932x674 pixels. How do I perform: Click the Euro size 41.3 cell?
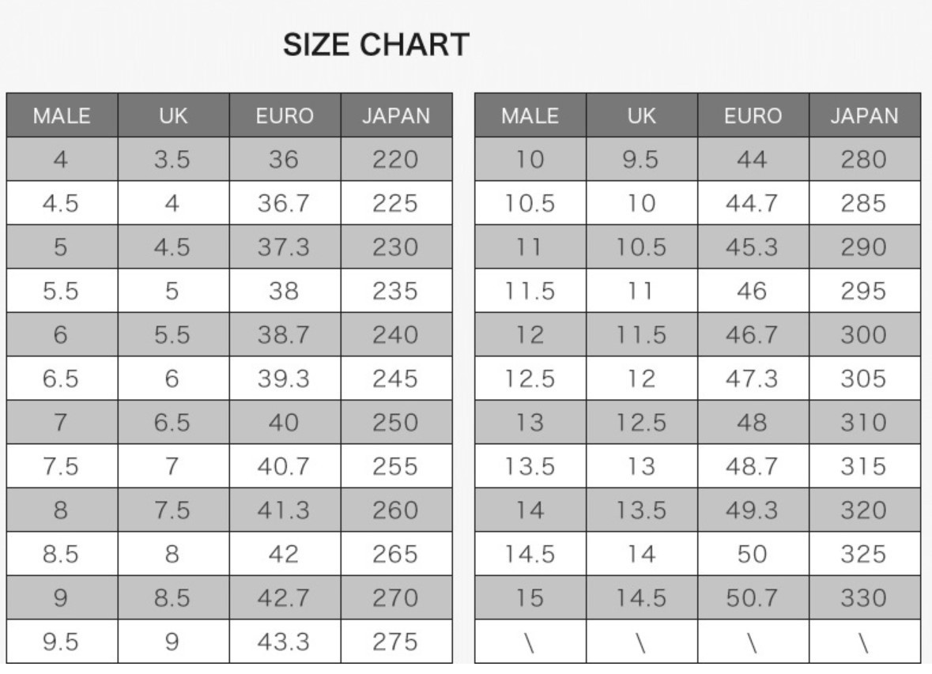coord(284,510)
